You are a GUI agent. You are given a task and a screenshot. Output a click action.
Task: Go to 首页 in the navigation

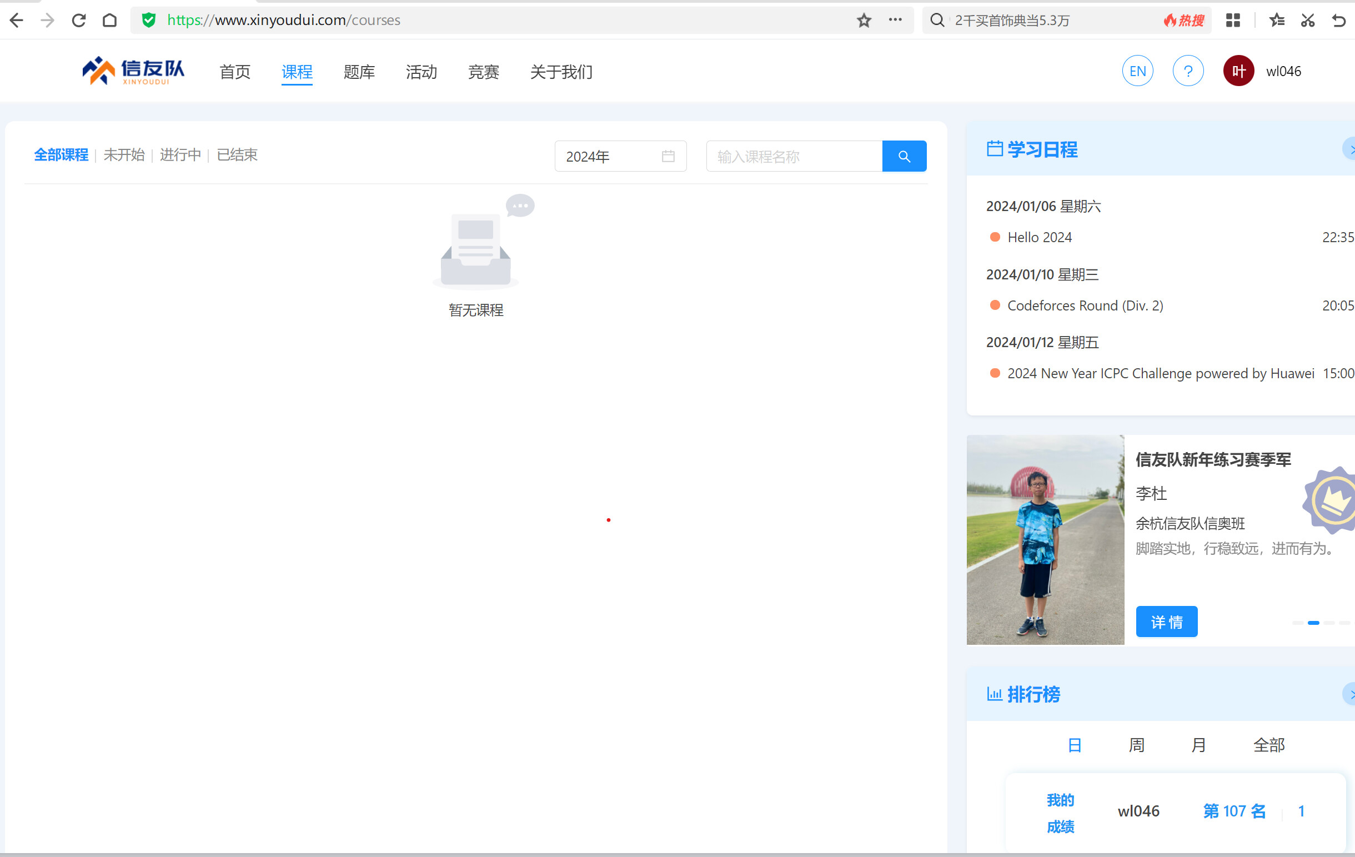[x=235, y=72]
